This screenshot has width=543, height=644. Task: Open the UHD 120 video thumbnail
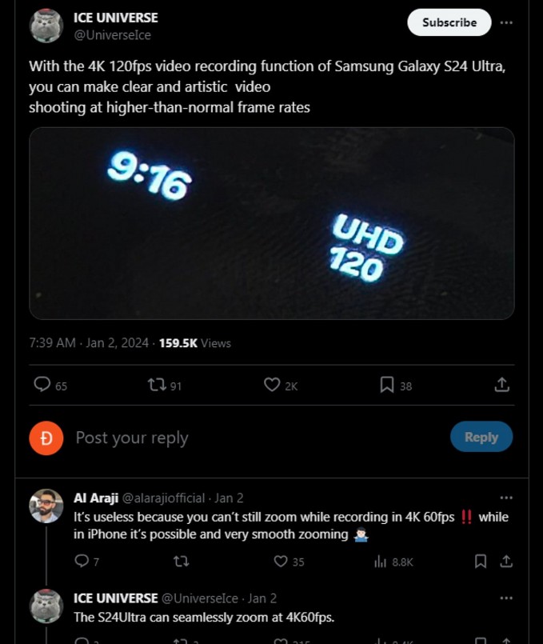point(271,223)
